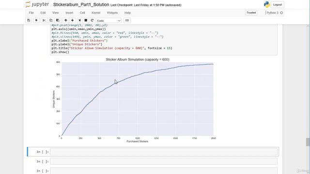Click the Jupyter logo
The image size is (310, 174).
37,4
